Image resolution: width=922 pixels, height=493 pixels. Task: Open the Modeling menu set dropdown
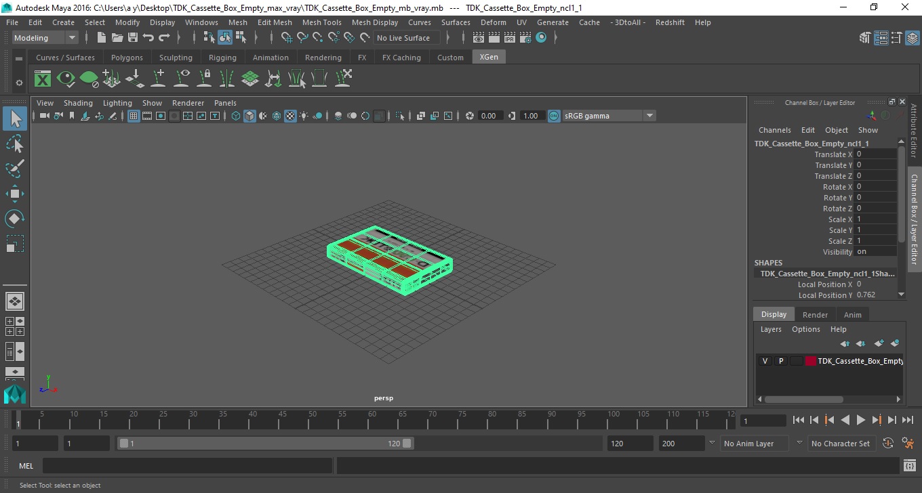click(45, 38)
